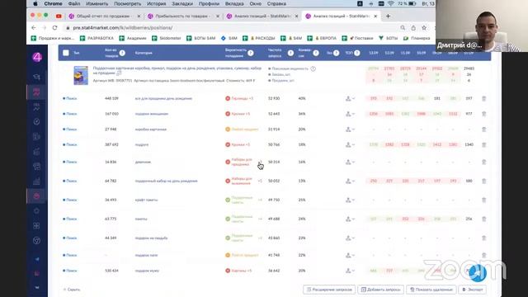Open the История menu

(156, 3)
